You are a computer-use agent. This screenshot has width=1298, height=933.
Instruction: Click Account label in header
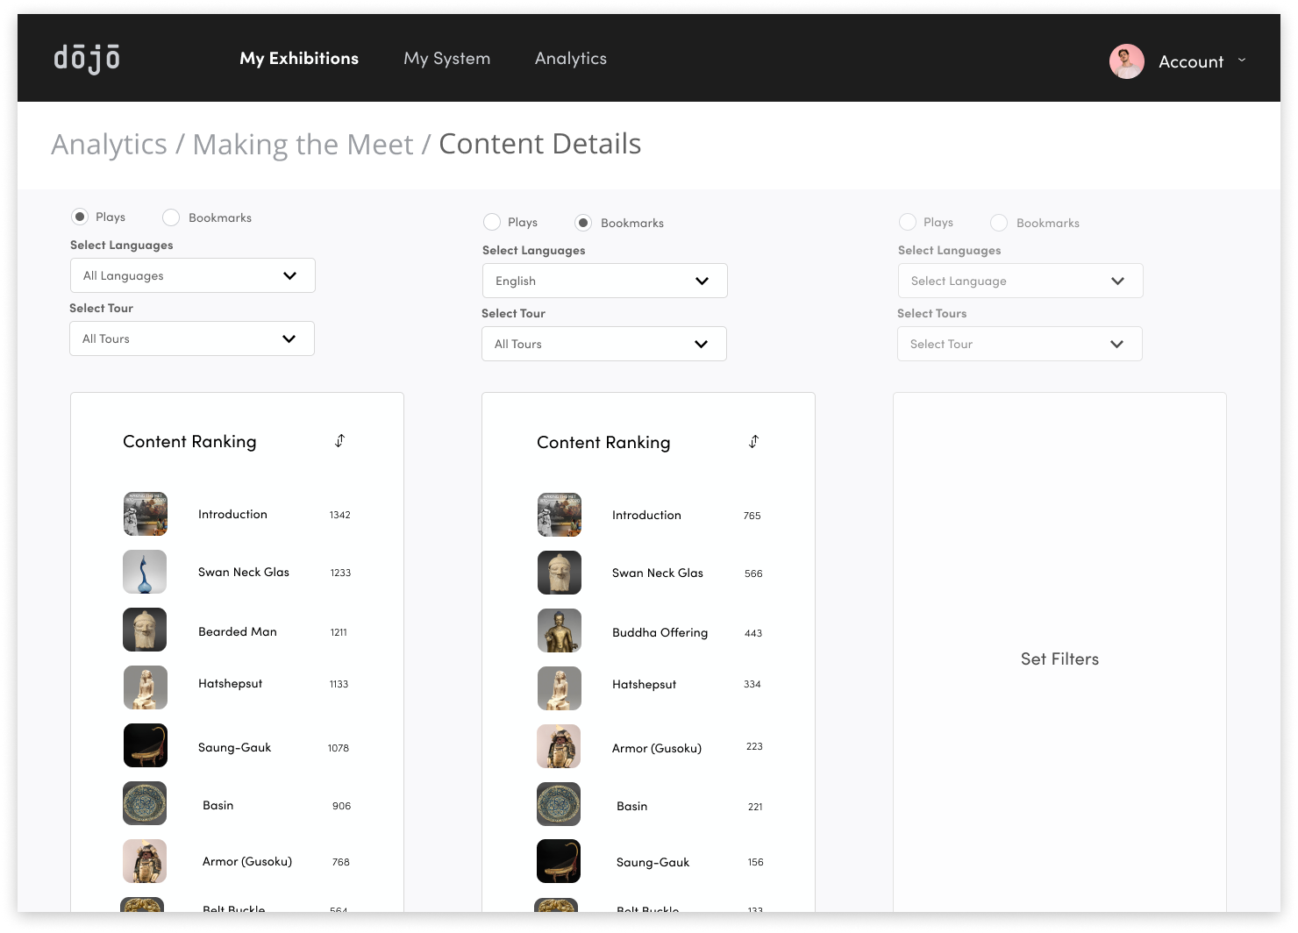pos(1191,61)
